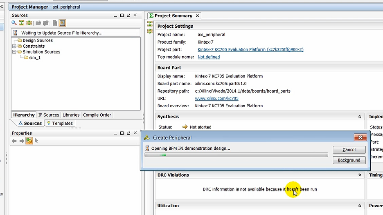This screenshot has height=215, width=383.
Task: Click the Search icon in Sources toolbar
Action: point(14,23)
